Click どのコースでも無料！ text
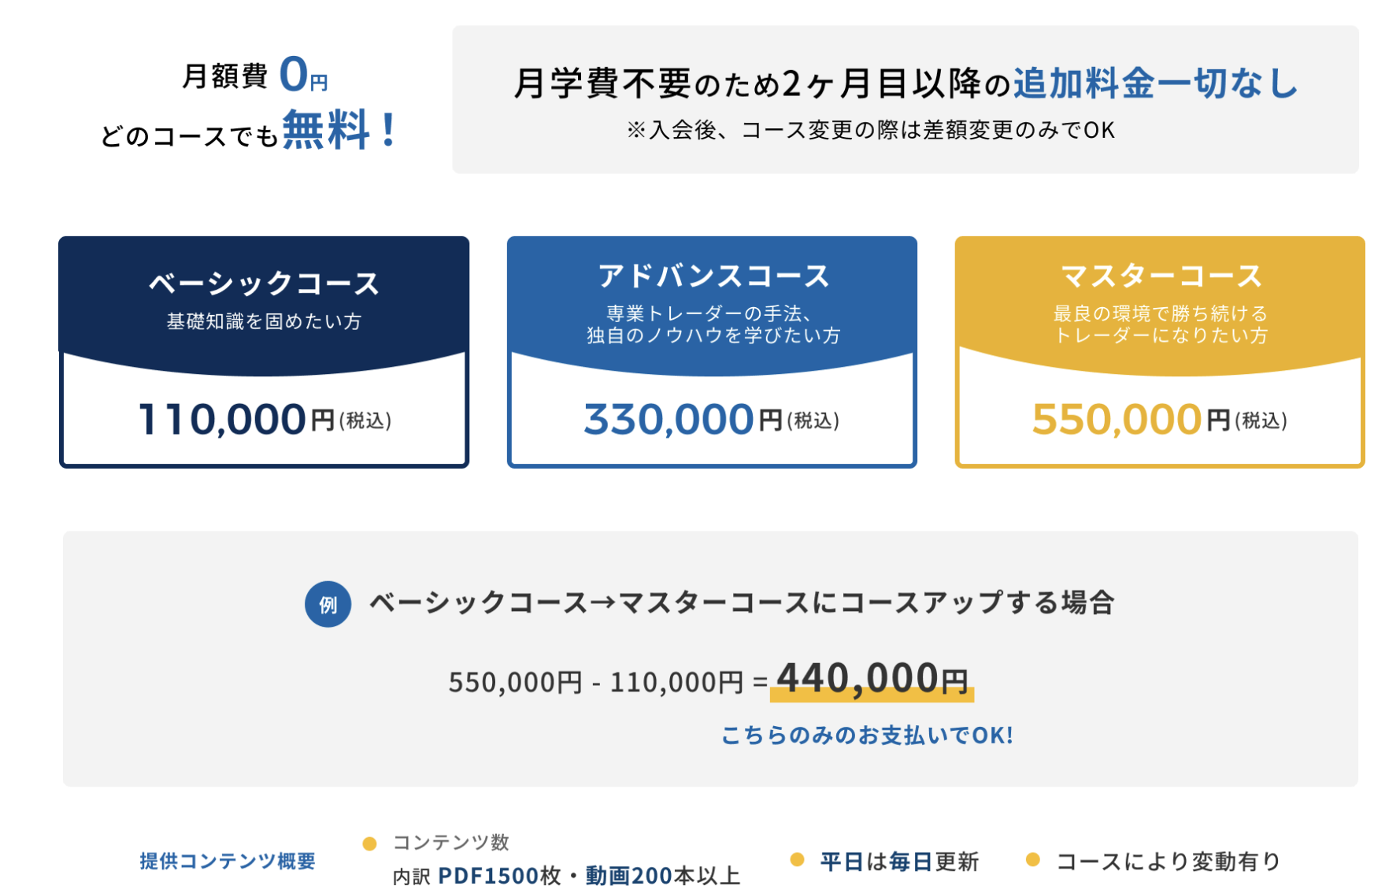 (250, 131)
